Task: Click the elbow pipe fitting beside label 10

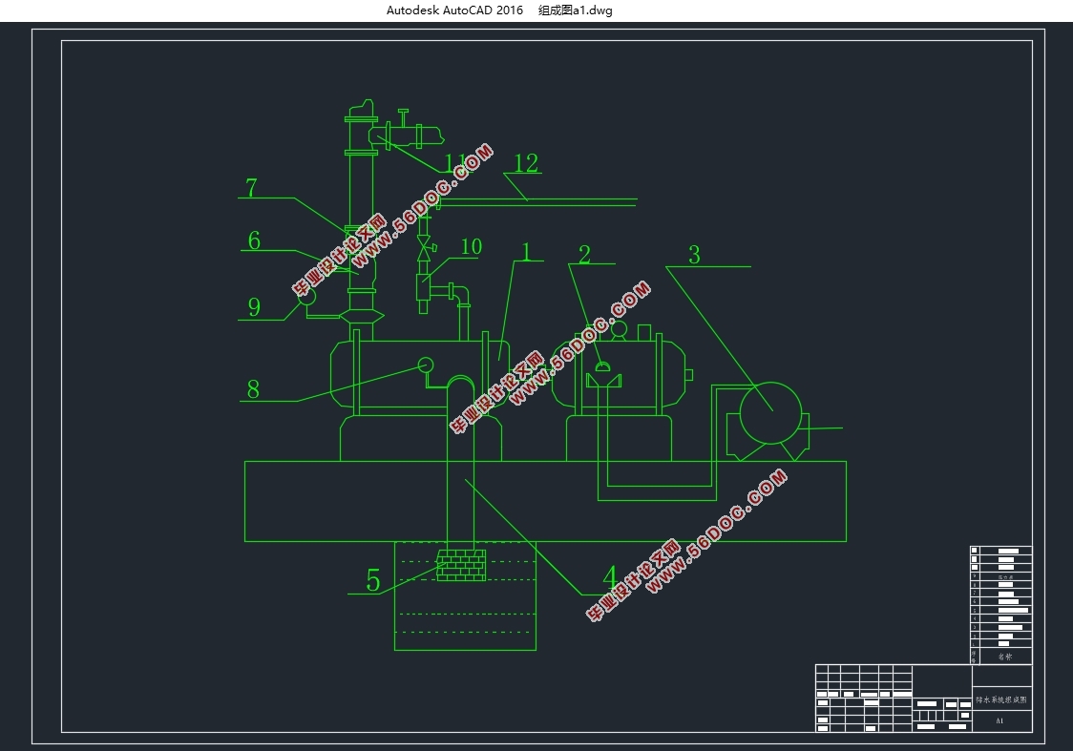Action: pos(460,296)
